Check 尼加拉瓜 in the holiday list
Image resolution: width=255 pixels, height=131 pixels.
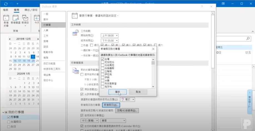102,62
